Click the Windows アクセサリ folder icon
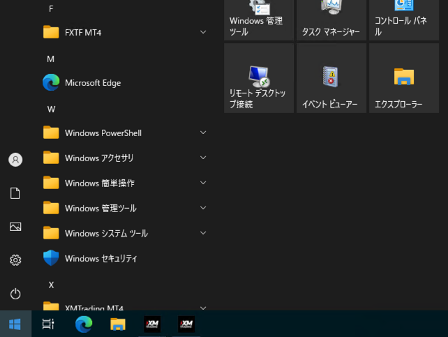 51,158
